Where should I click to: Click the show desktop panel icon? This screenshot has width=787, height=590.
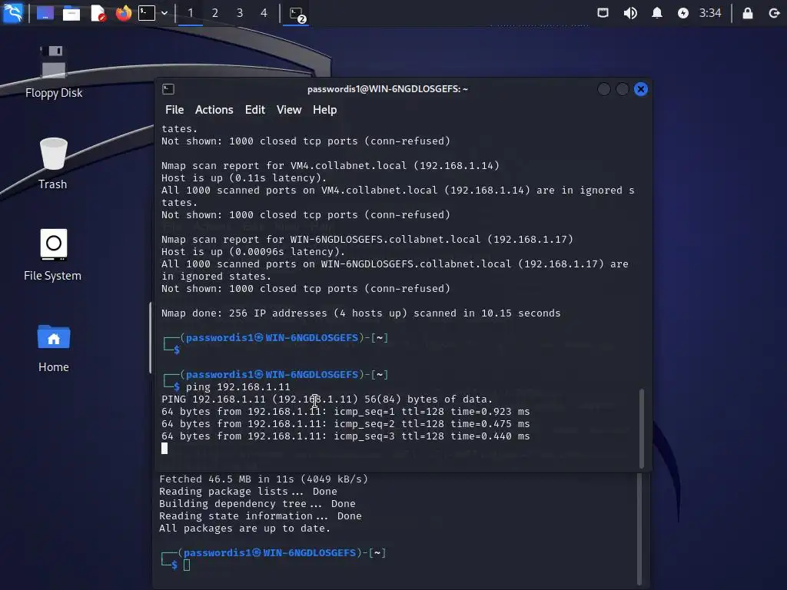pyautogui.click(x=45, y=13)
